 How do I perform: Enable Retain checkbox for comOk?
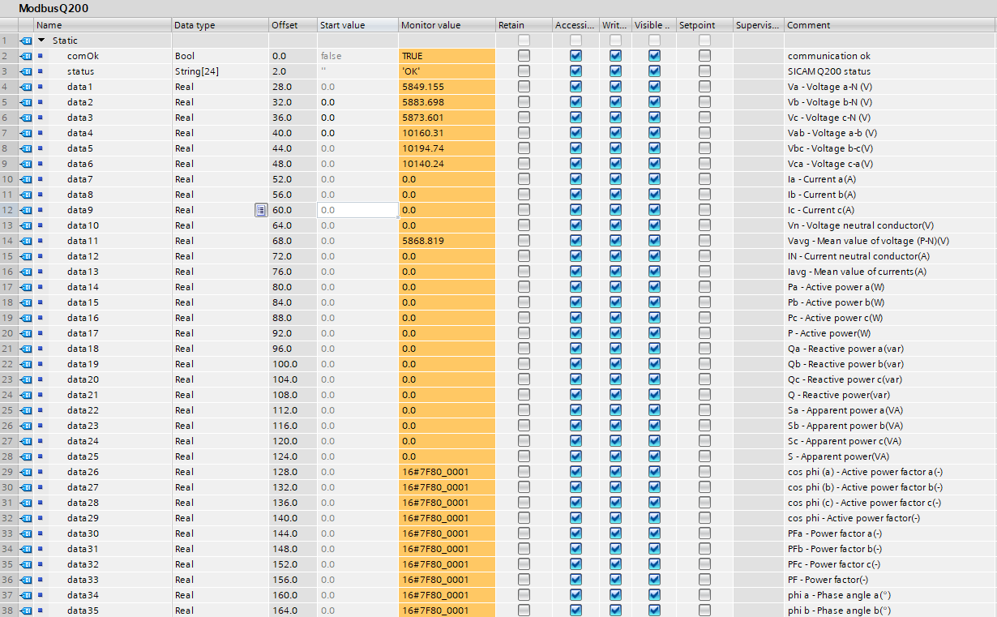pos(524,56)
